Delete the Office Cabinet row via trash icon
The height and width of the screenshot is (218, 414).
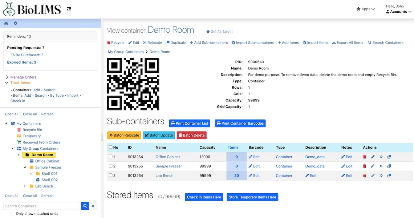pyautogui.click(x=364, y=157)
